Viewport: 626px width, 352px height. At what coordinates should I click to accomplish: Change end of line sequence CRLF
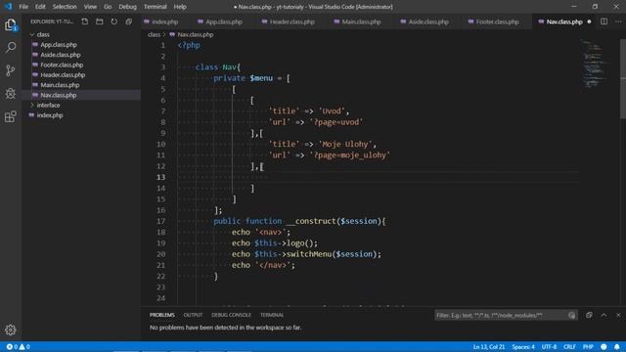[x=569, y=347]
